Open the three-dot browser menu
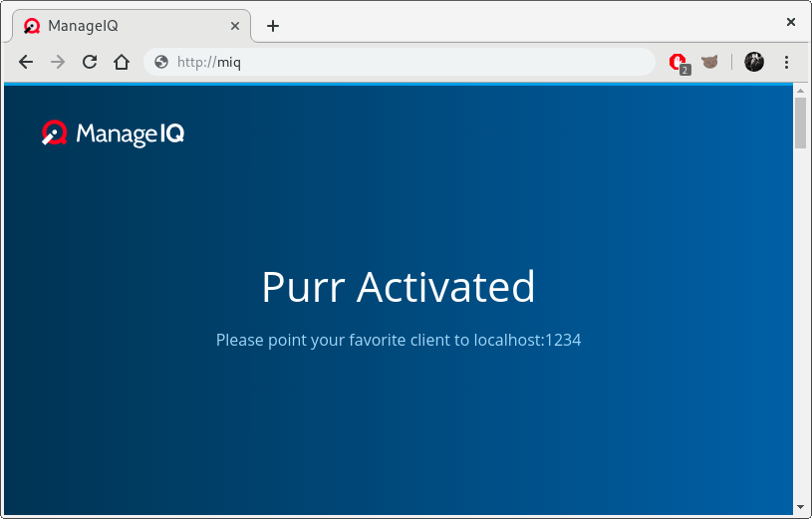812x519 pixels. [786, 62]
